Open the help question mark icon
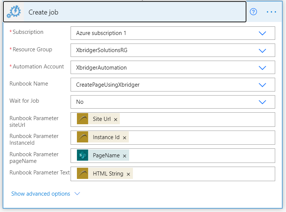This screenshot has height=212, width=286. 254,12
